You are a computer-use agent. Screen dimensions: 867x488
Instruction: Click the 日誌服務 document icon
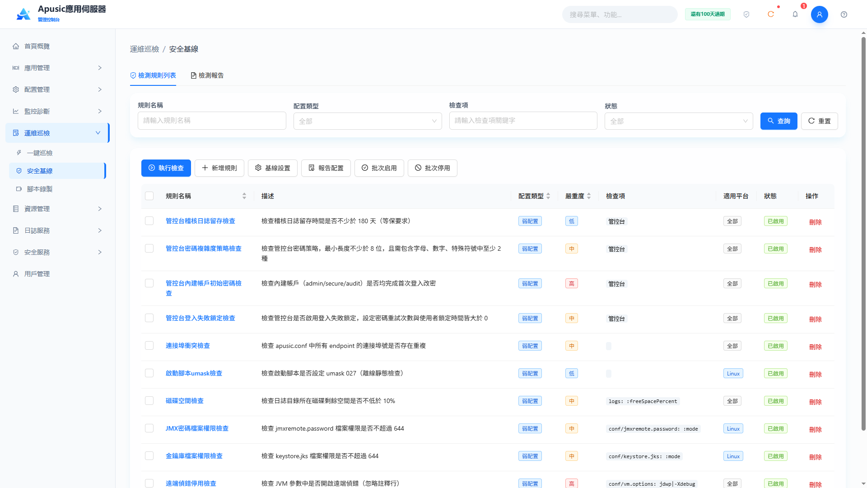coord(16,230)
